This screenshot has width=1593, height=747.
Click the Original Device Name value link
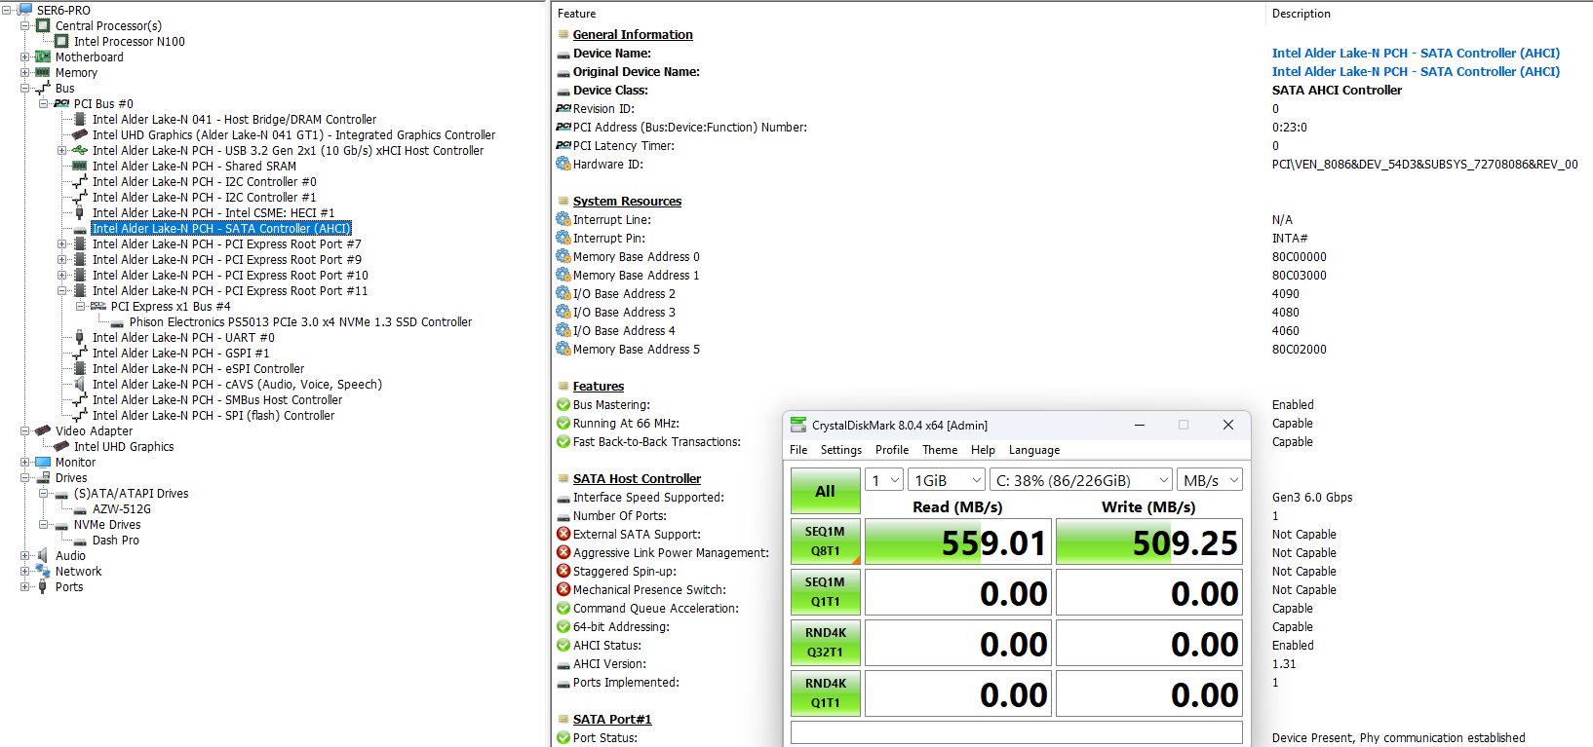[1416, 71]
